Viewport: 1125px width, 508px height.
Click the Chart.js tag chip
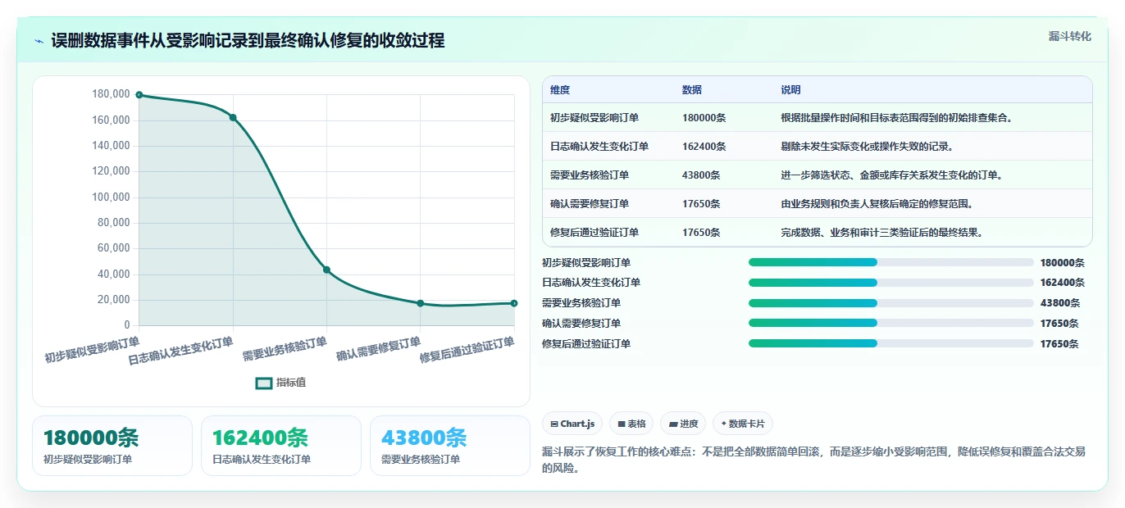(x=572, y=424)
